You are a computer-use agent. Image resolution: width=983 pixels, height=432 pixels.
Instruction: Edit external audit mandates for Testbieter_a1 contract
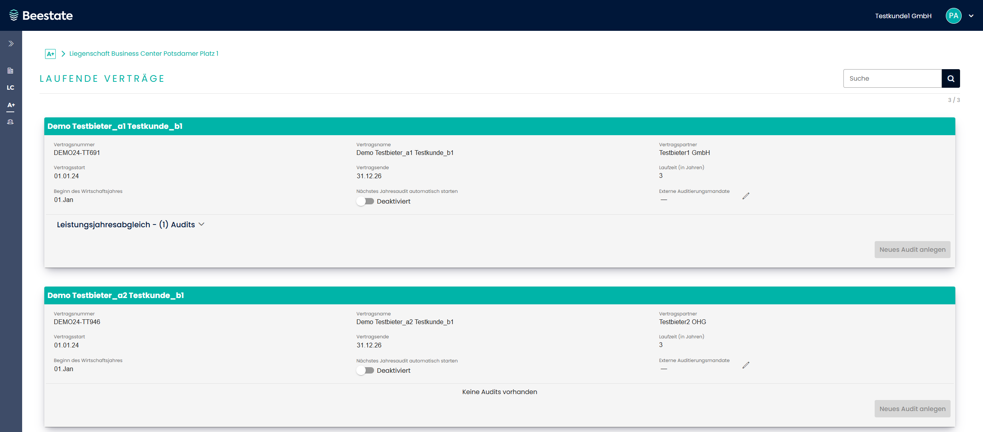point(746,196)
